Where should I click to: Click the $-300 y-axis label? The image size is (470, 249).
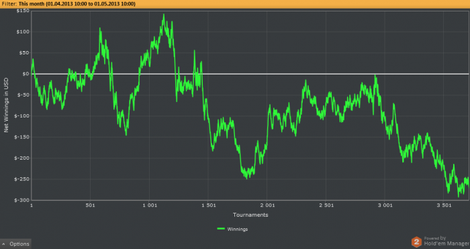tap(22, 200)
